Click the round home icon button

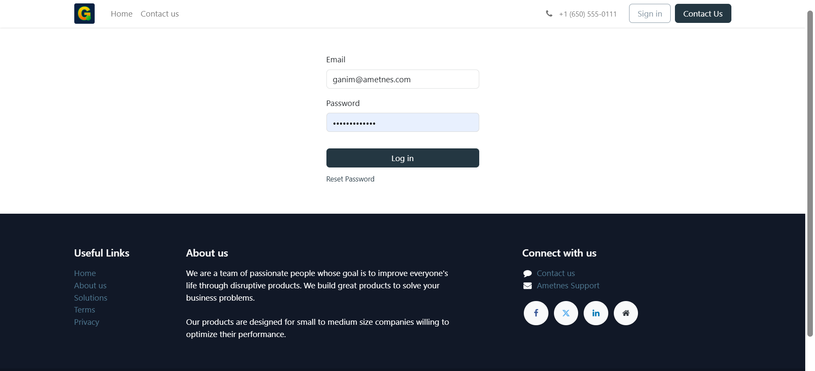point(626,313)
